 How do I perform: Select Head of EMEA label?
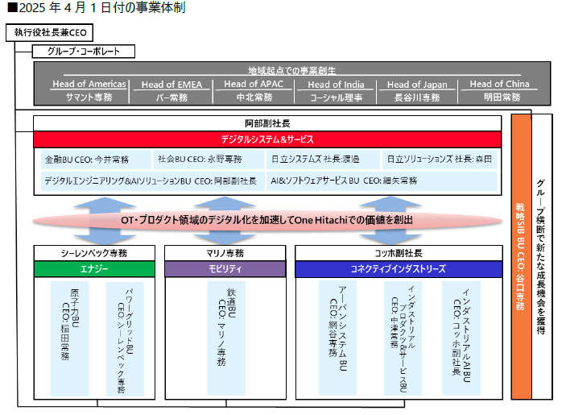click(x=171, y=85)
